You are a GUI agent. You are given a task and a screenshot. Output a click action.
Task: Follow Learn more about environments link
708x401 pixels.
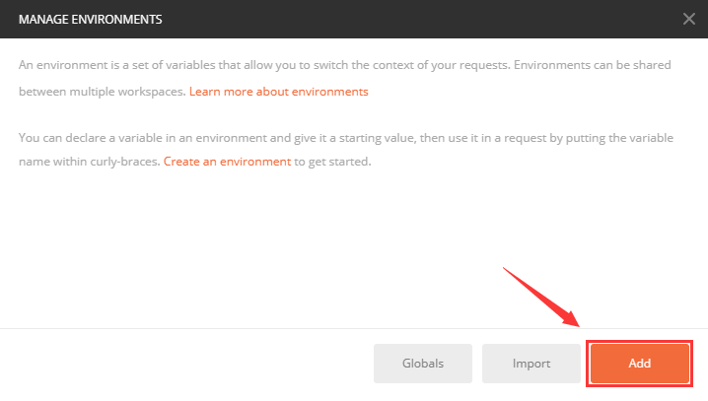coord(279,92)
